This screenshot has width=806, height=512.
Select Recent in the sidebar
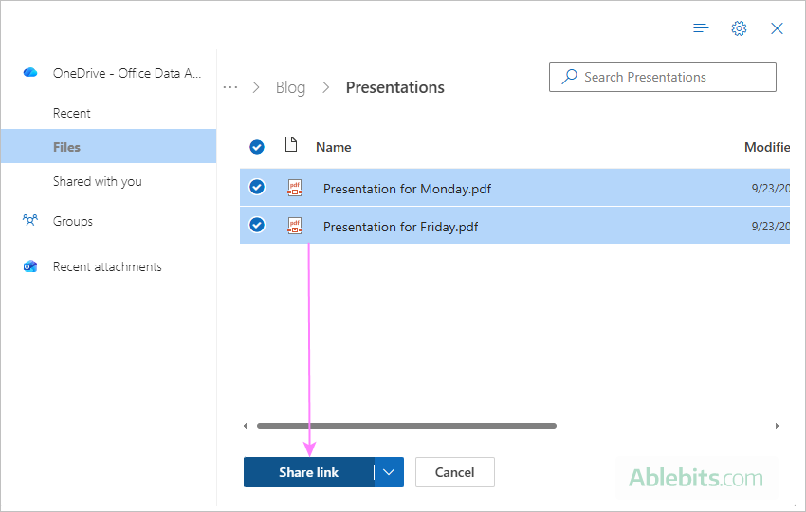coord(71,113)
